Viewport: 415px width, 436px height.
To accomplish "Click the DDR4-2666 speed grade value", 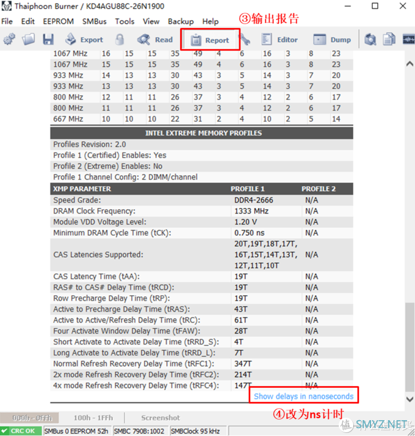I will [x=253, y=200].
